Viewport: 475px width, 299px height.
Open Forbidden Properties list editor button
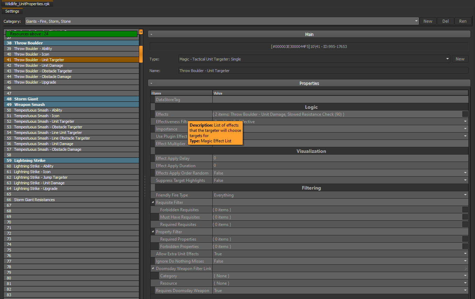pos(465,246)
